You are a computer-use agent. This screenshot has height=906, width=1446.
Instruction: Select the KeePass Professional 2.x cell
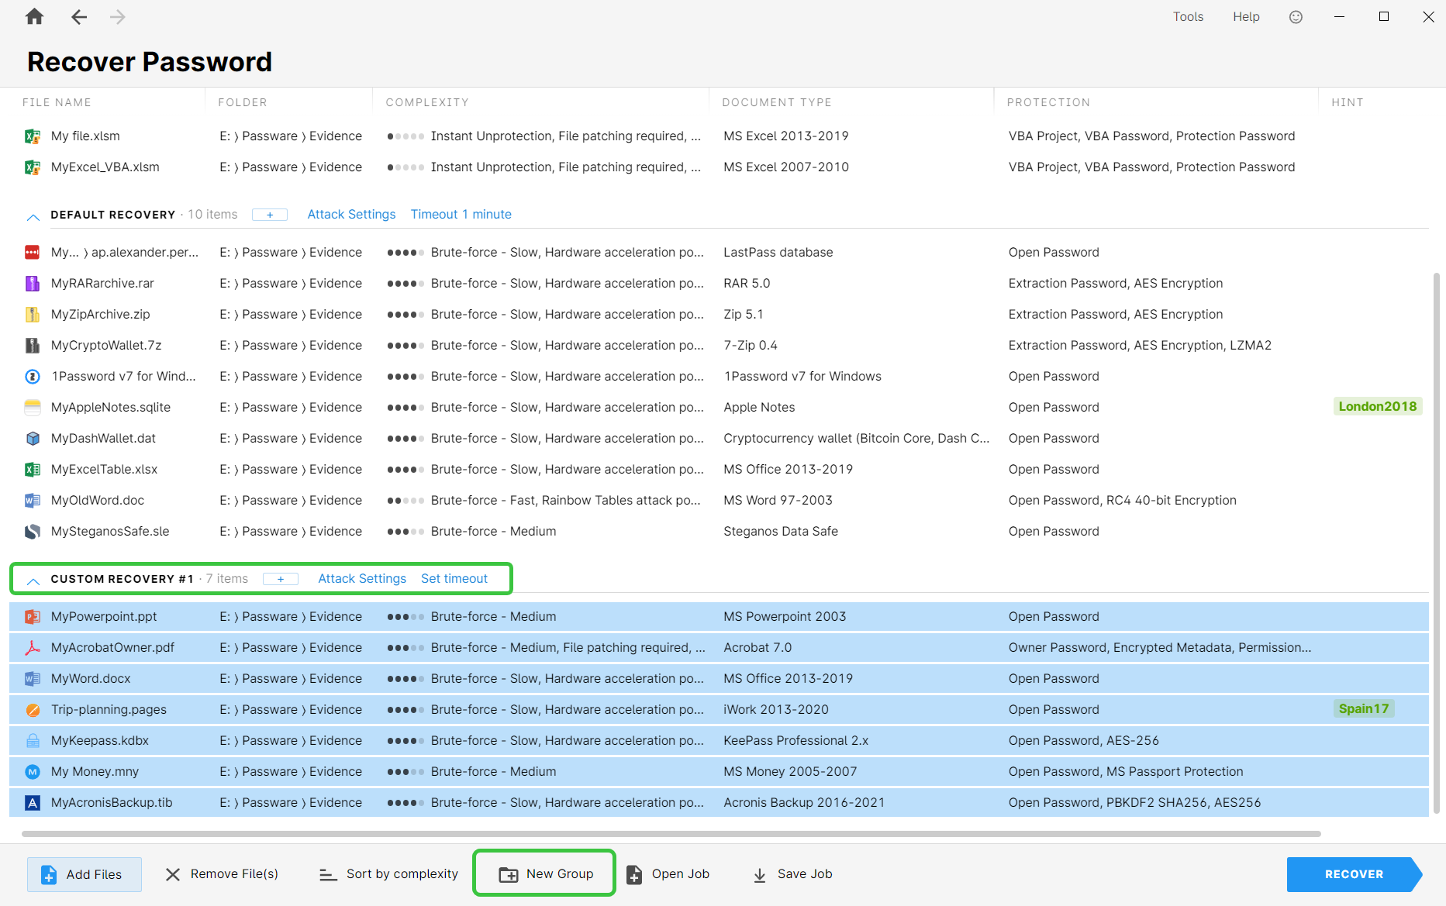pos(795,741)
